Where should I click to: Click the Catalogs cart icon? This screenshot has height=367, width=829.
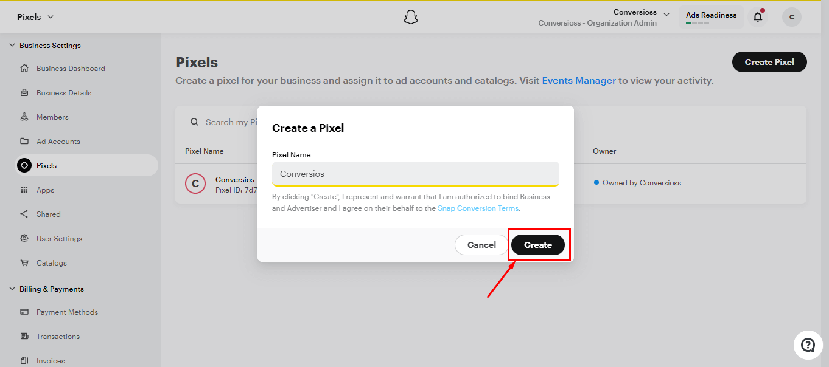point(24,262)
